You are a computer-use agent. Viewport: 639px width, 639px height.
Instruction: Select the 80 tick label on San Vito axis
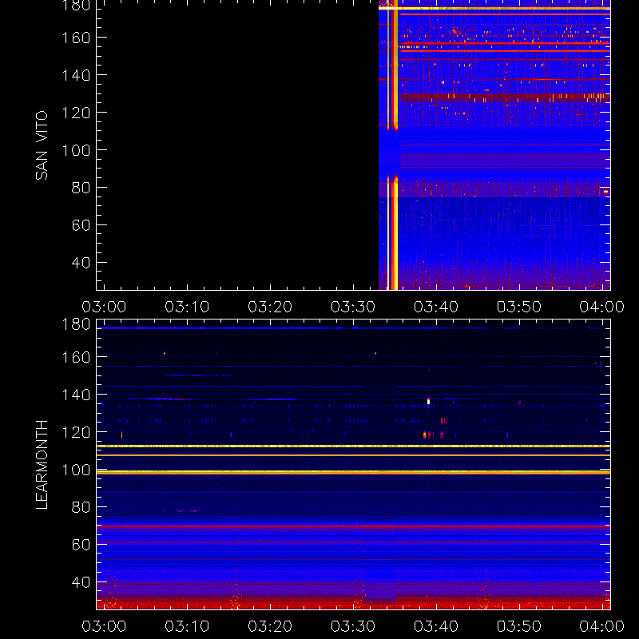pos(81,188)
